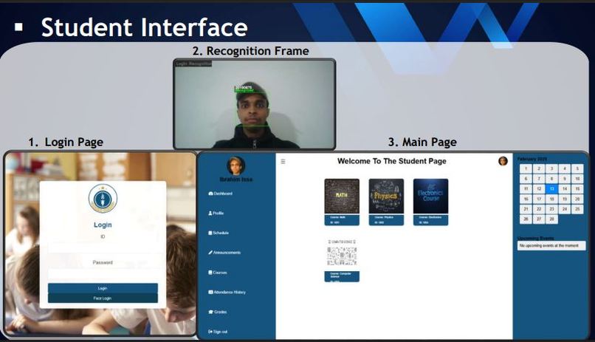Click Sign out in the sidebar

[218, 332]
